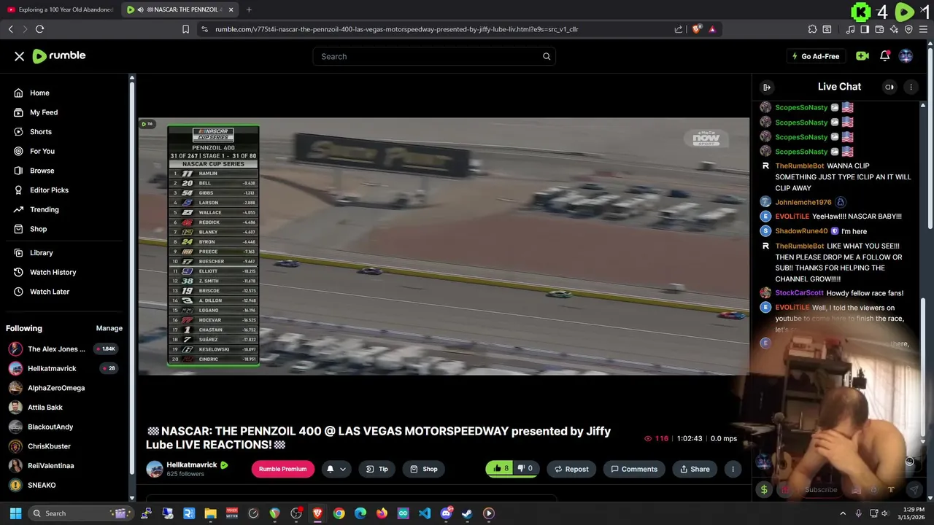Close the NASCAR Pennzoil browser tab
This screenshot has width=934, height=525.
[x=231, y=9]
